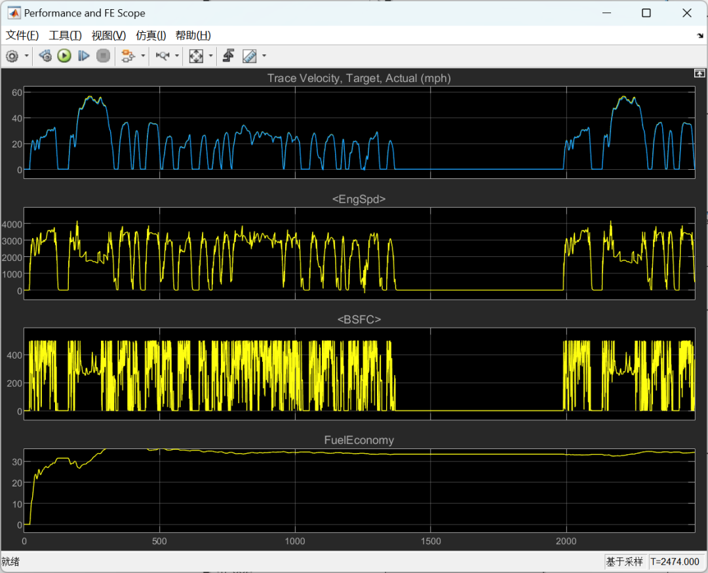
Task: Click the FuelEconomy plot title
Action: (x=359, y=441)
